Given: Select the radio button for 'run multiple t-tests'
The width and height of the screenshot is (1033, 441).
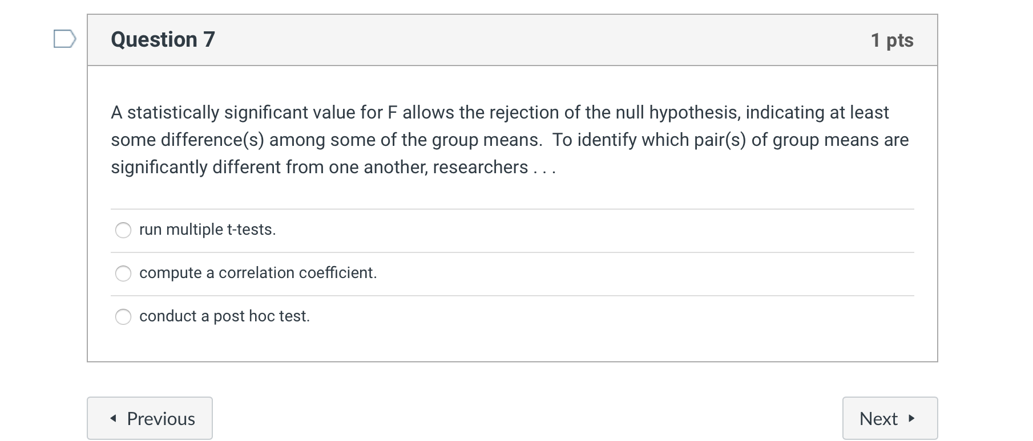Looking at the screenshot, I should click(123, 230).
